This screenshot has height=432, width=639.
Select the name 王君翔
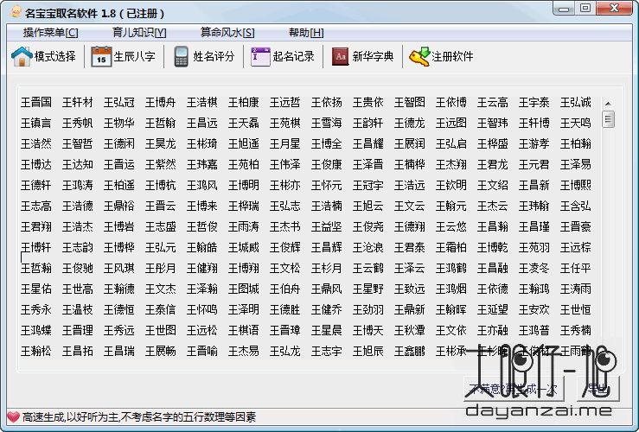point(36,226)
